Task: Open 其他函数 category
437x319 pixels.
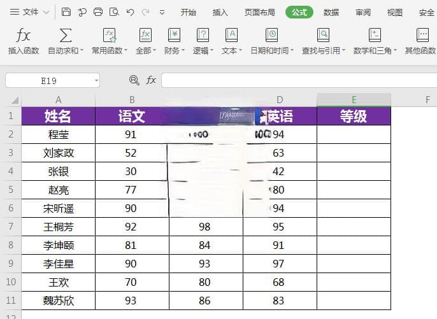Action: click(x=420, y=41)
